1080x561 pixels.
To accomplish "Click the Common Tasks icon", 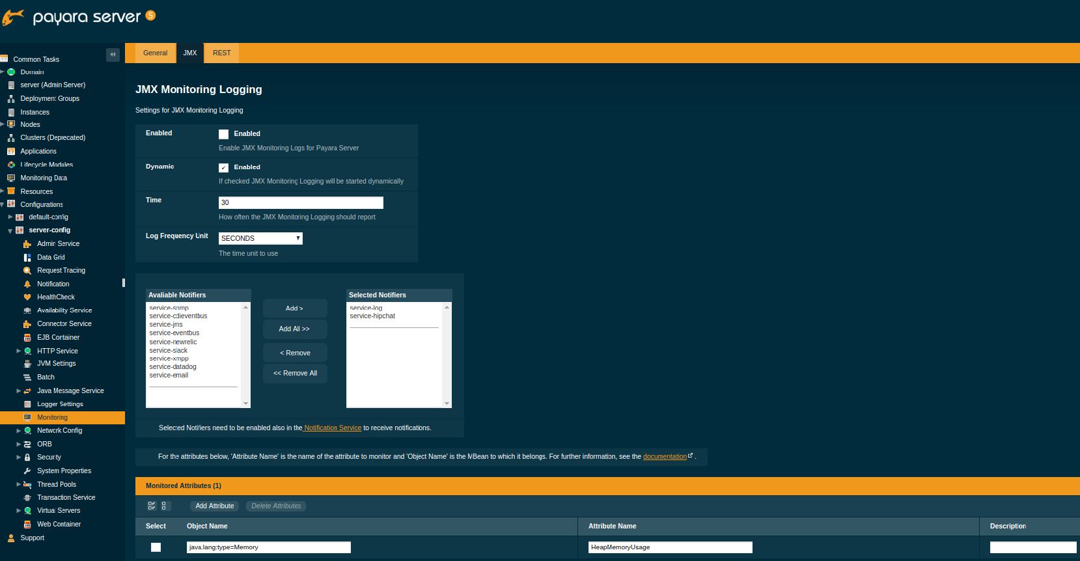I will (4, 59).
